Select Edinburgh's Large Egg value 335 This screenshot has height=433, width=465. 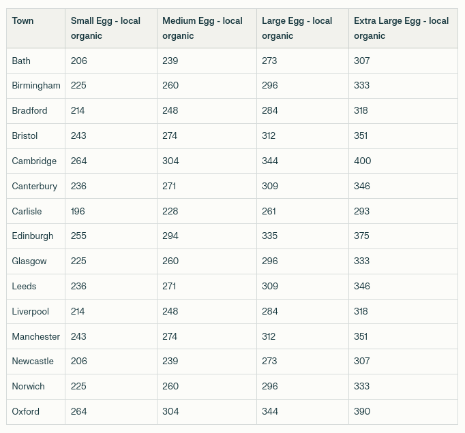point(270,236)
